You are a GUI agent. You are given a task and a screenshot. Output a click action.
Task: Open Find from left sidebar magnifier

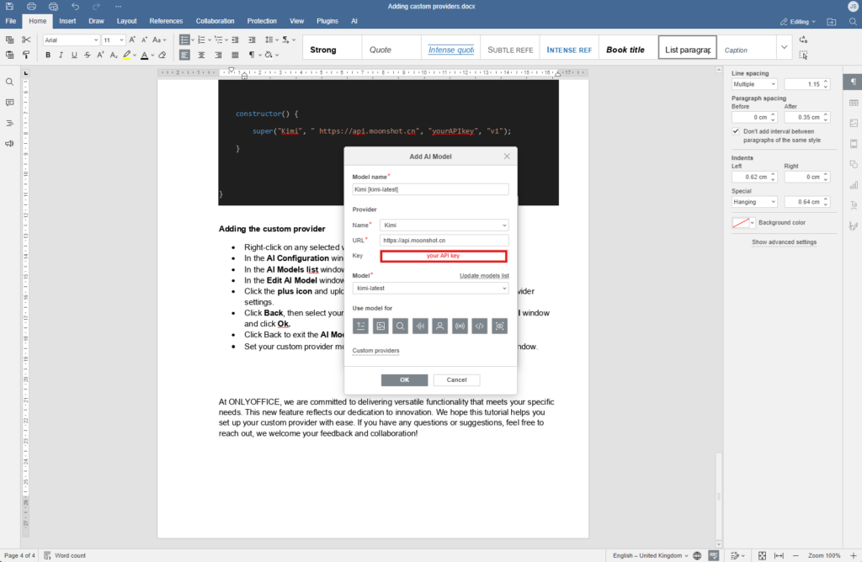point(9,82)
